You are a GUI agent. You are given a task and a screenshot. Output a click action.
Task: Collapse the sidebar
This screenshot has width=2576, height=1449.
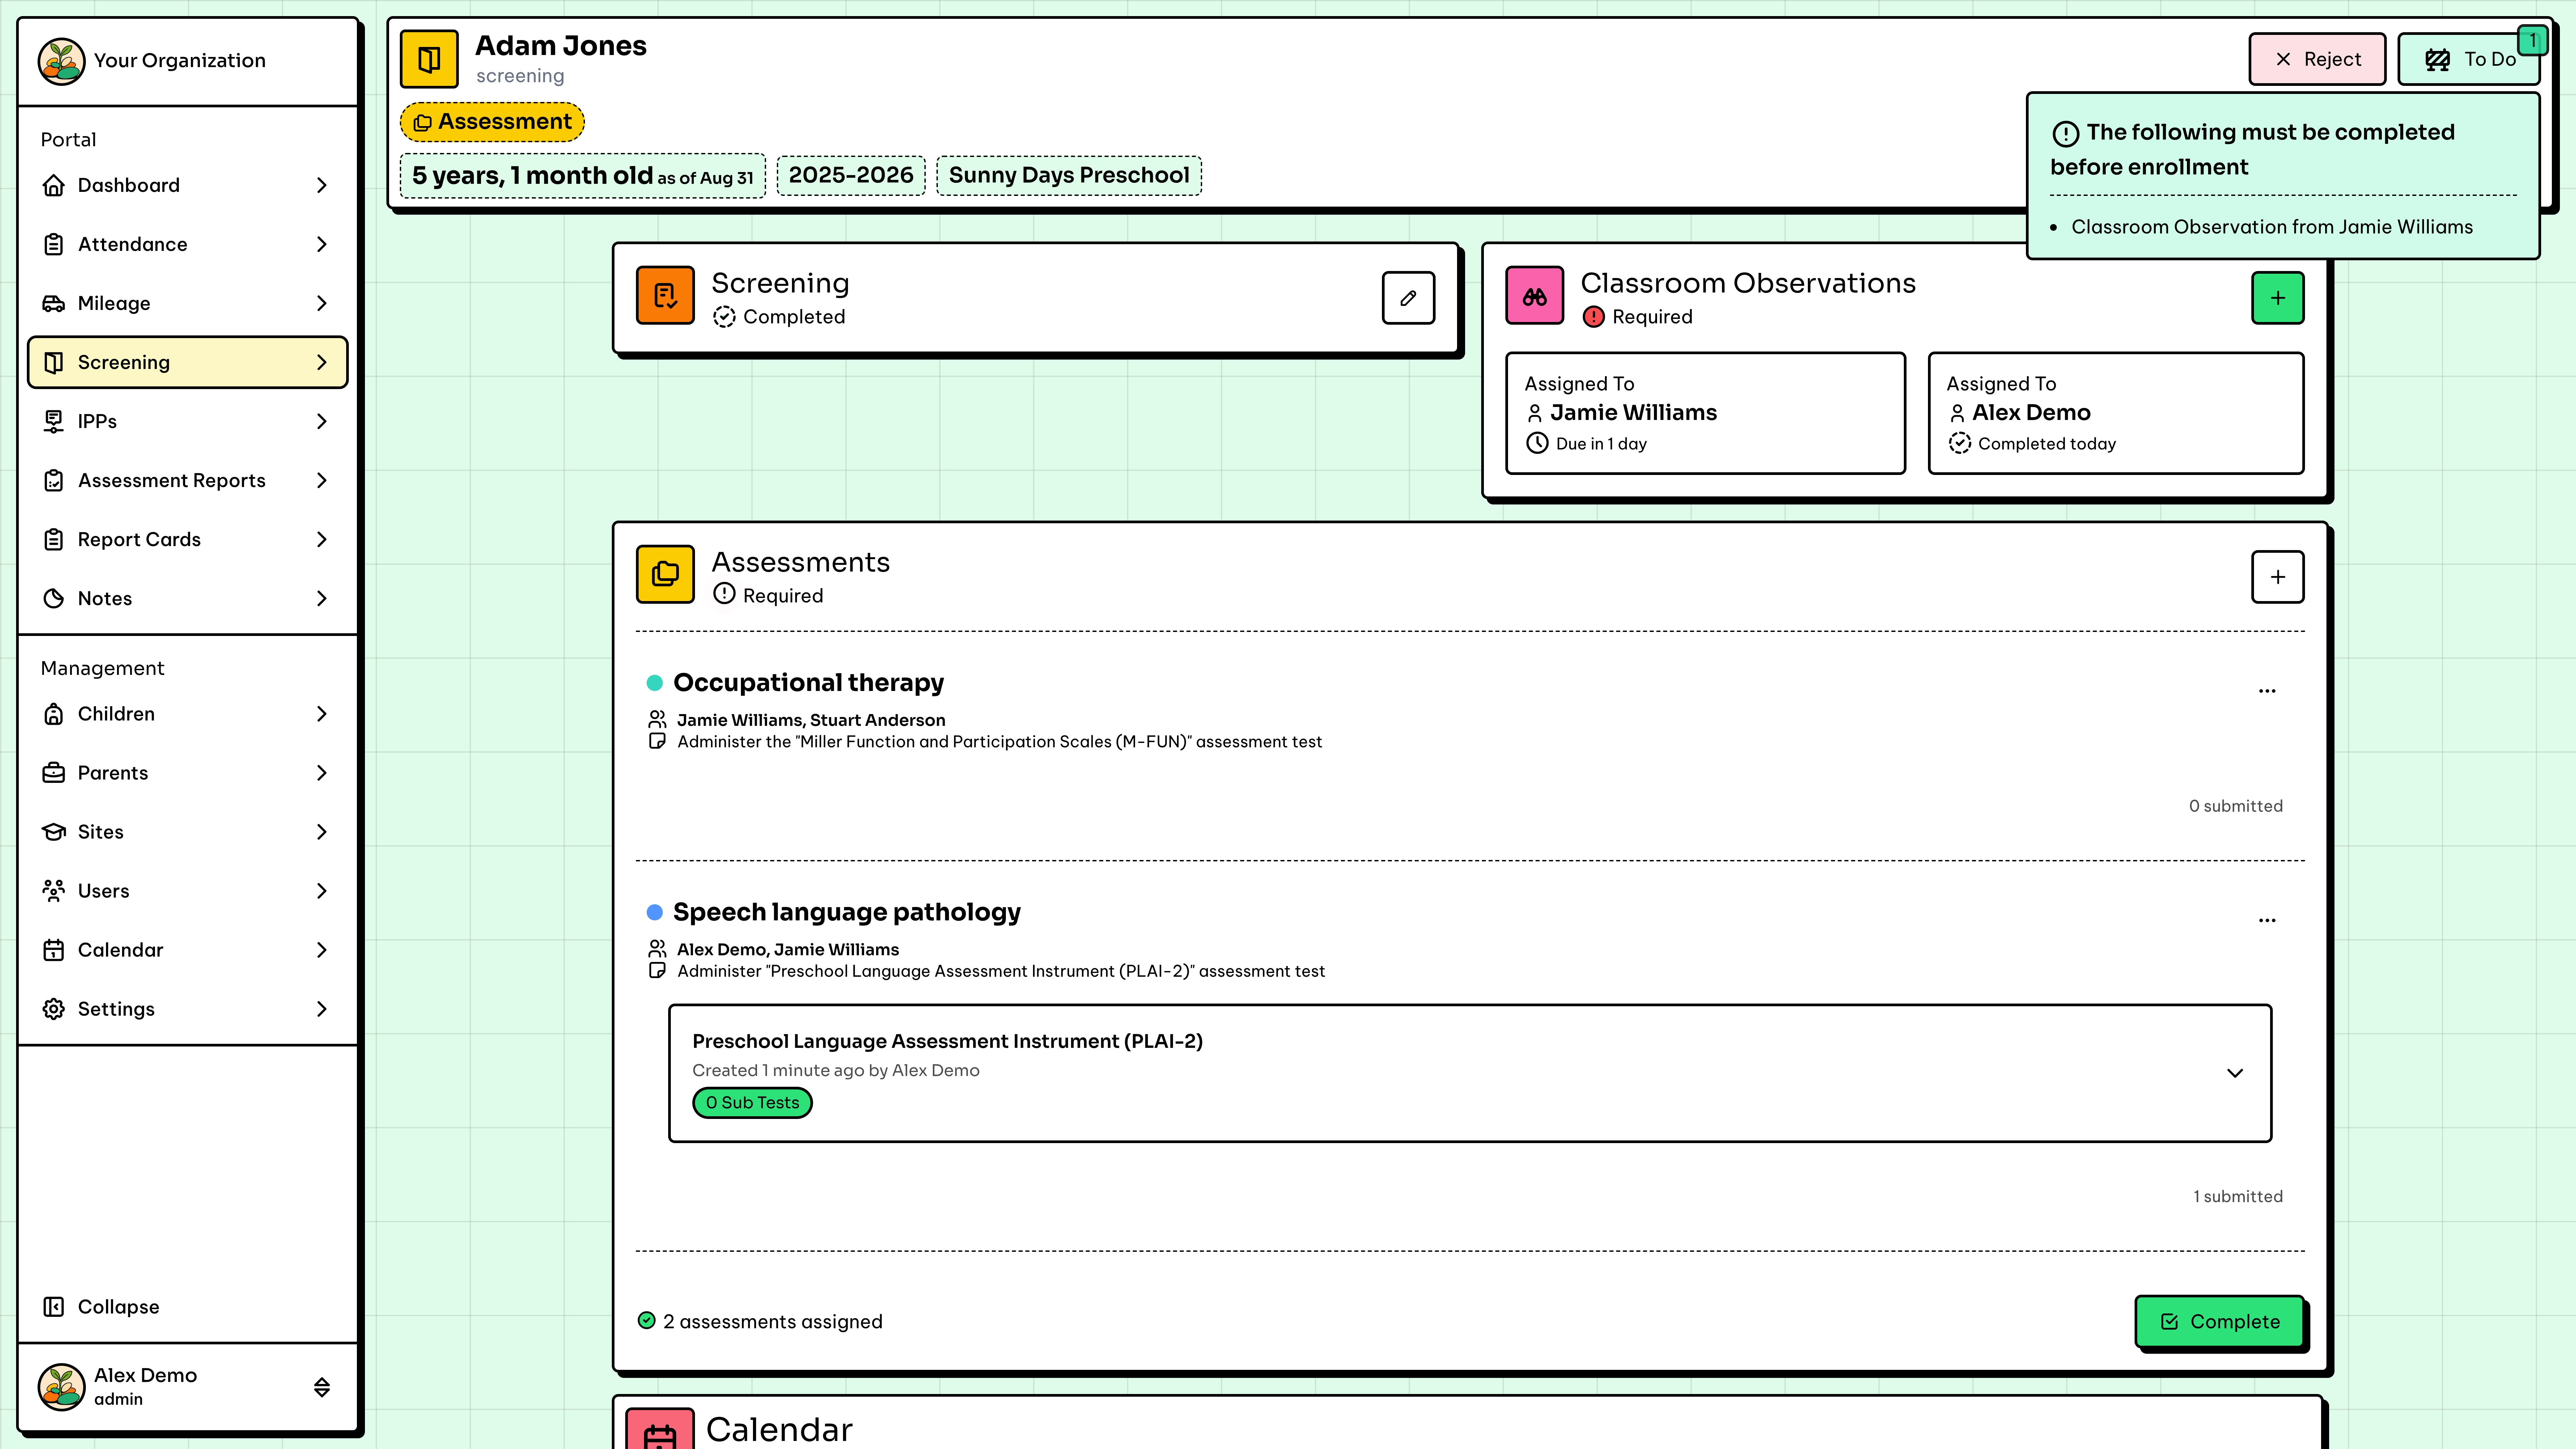tap(101, 1307)
